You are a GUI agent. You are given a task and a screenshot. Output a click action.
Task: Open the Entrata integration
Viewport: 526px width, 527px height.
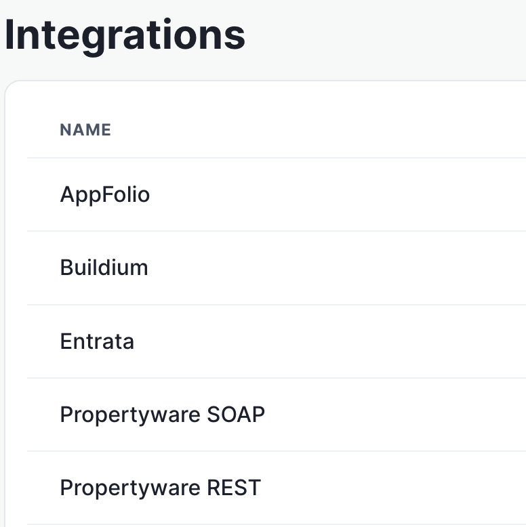(x=97, y=341)
